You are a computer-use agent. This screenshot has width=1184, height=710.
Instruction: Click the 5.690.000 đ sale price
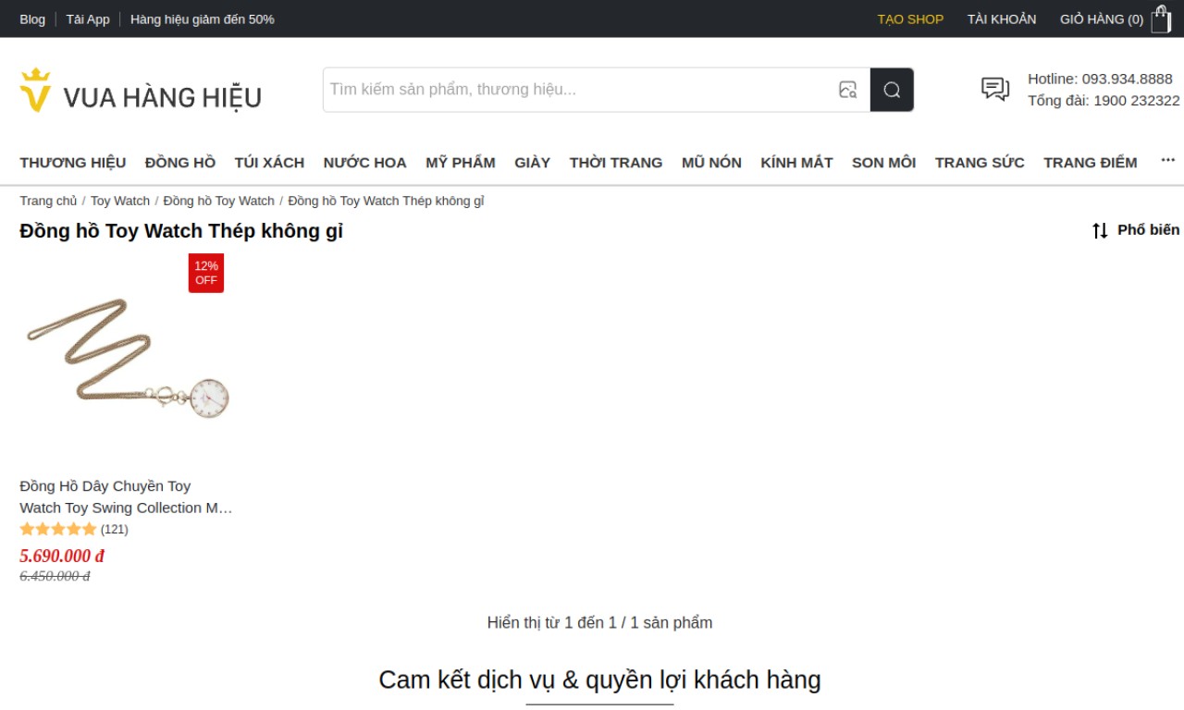pyautogui.click(x=62, y=556)
